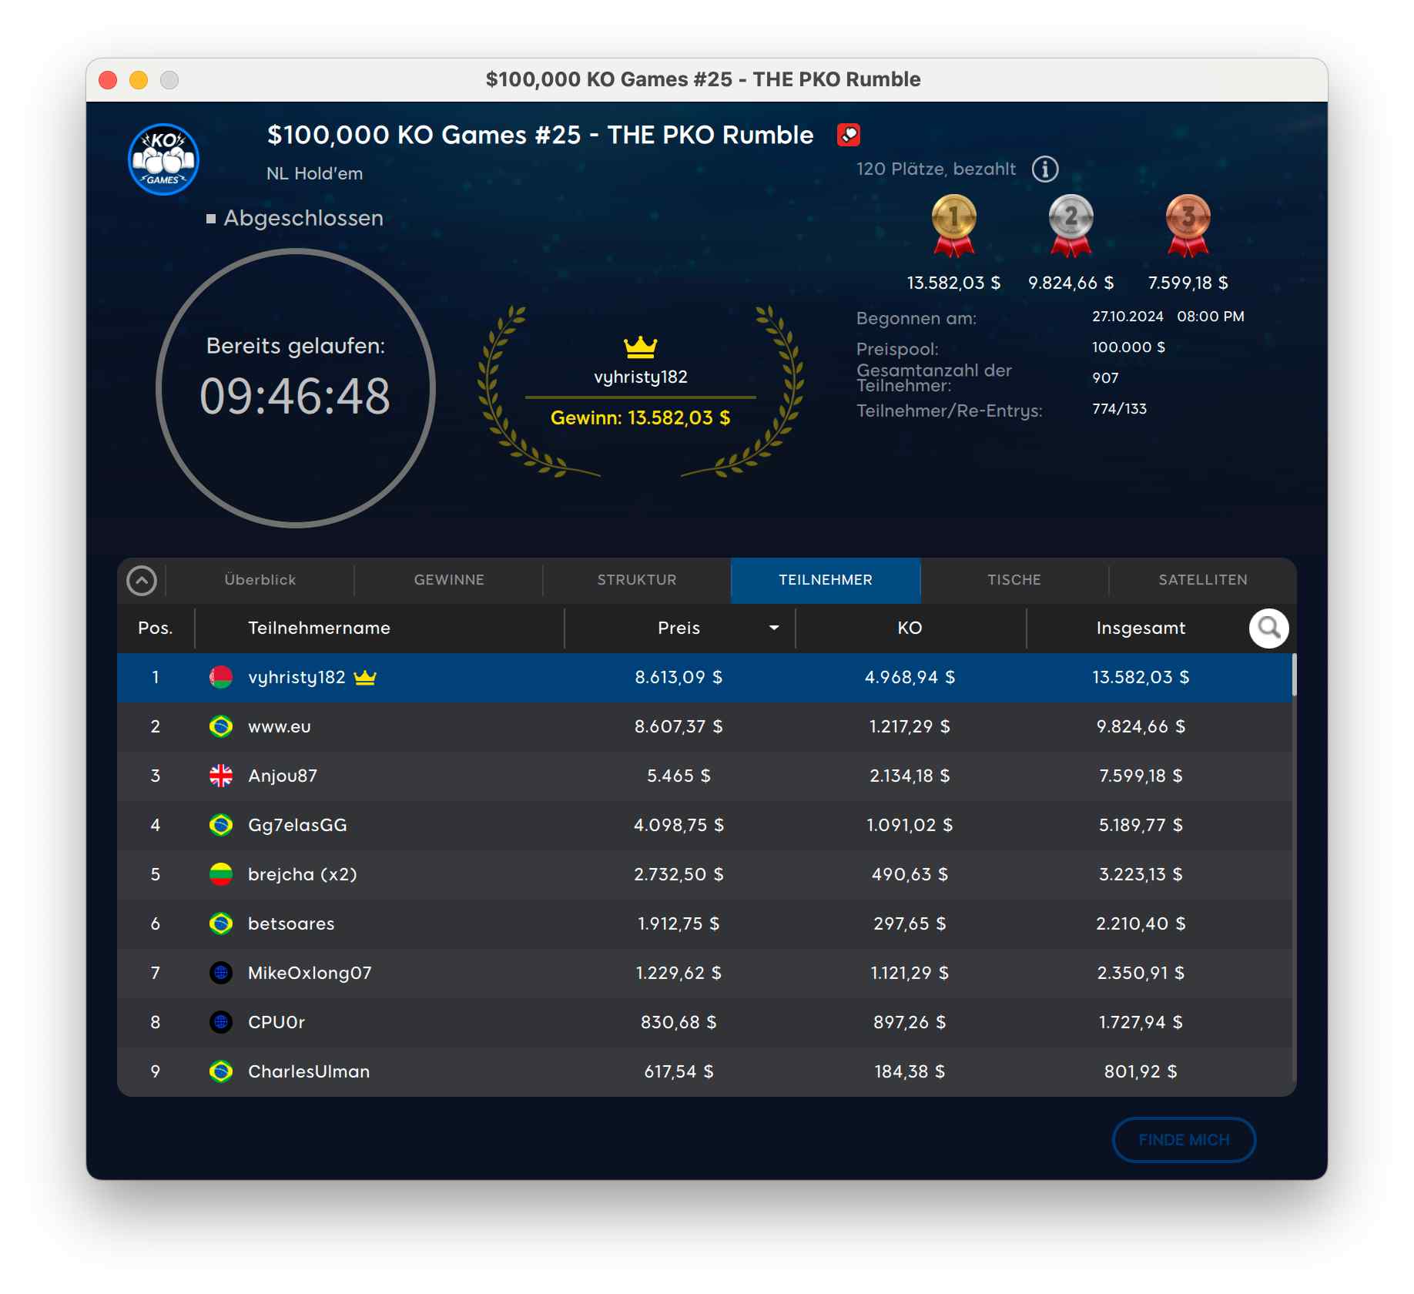
Task: Click winner name vyhristy182 in laurel wreath
Action: click(640, 377)
